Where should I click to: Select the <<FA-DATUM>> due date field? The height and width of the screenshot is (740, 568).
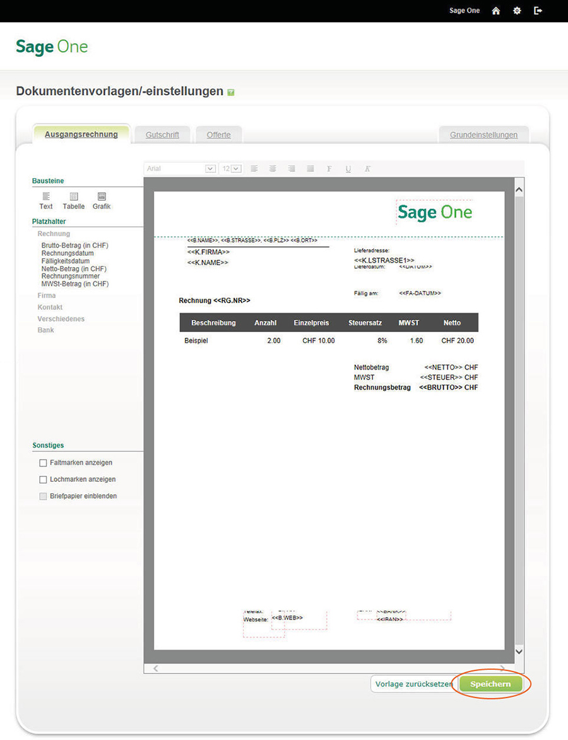tap(420, 294)
